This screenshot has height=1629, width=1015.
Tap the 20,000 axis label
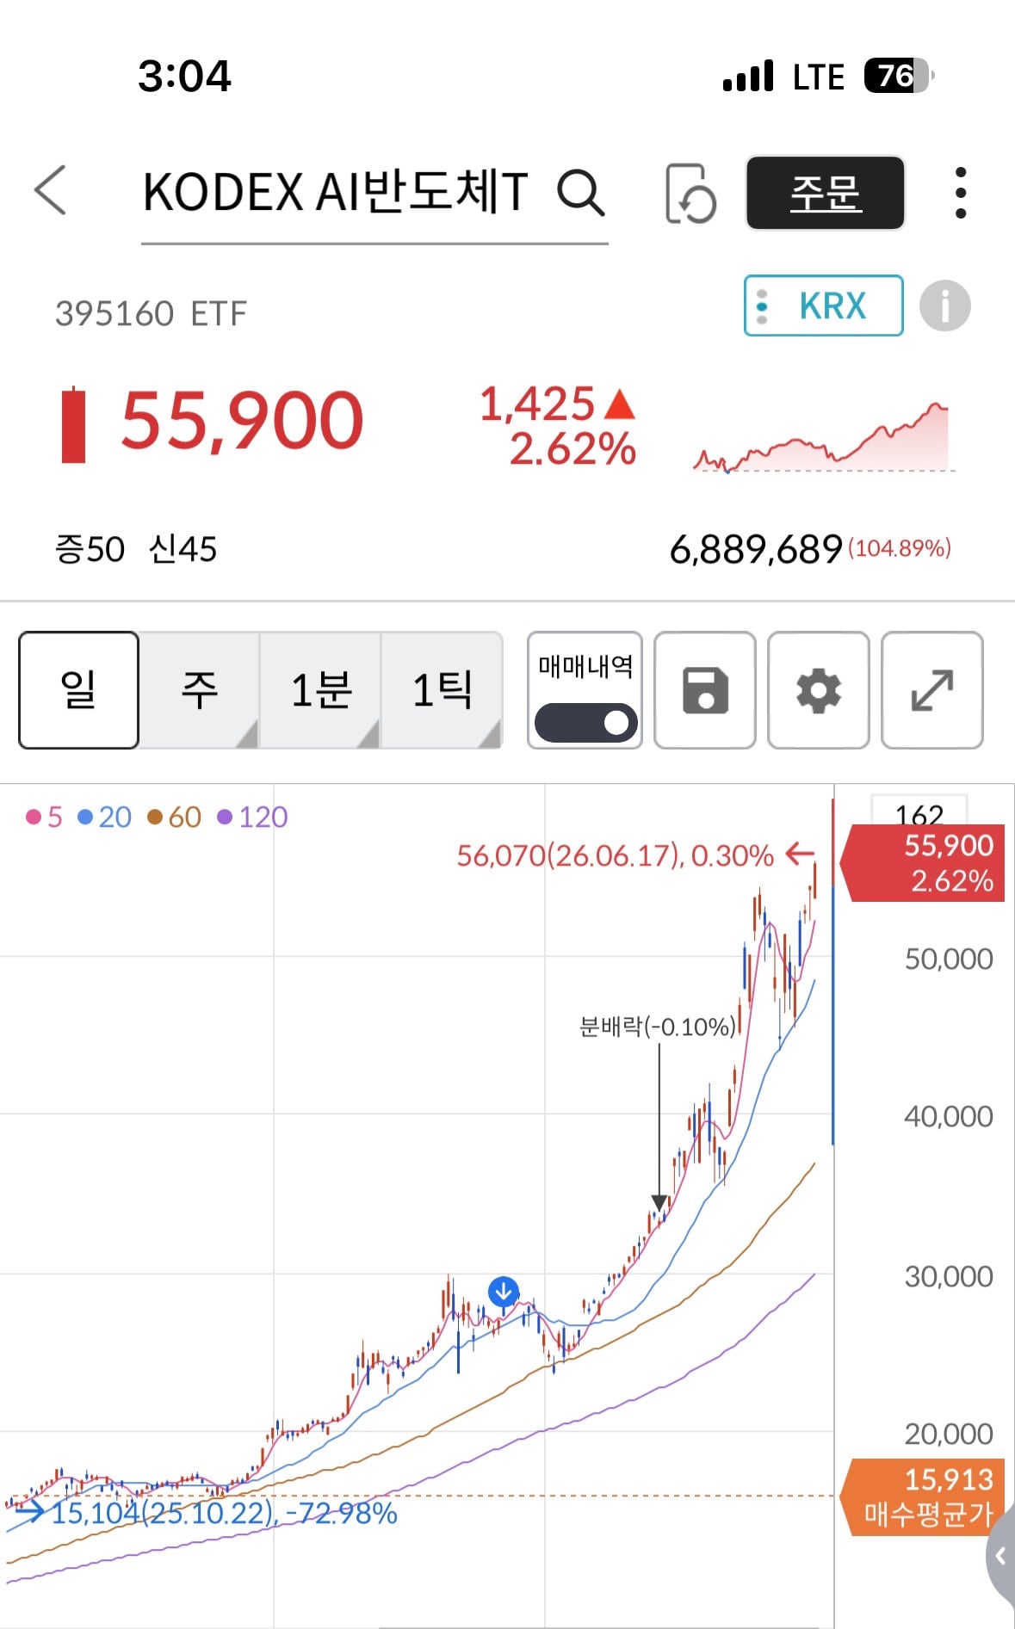[x=948, y=1434]
